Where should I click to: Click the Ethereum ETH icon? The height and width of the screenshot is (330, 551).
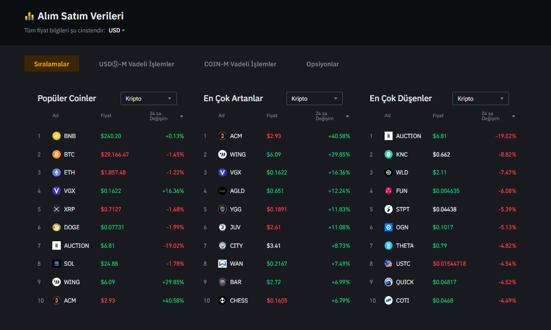[56, 172]
